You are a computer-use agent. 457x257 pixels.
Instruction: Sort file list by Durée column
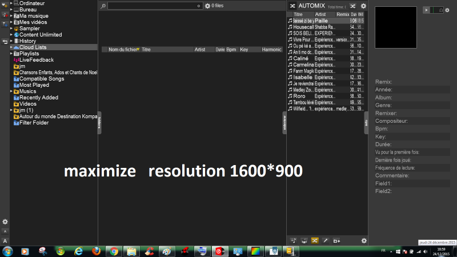coord(220,50)
